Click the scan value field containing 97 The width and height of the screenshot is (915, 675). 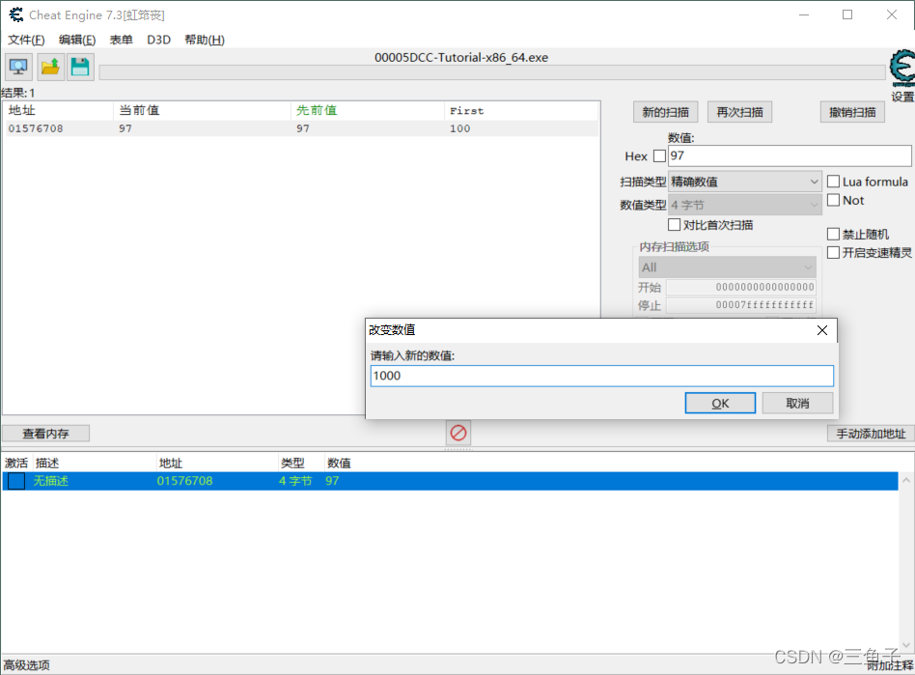pos(790,155)
